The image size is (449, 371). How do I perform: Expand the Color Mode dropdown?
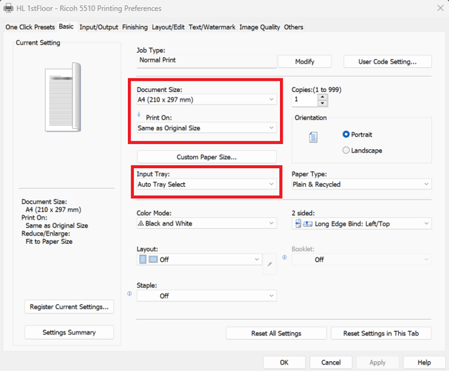[206, 223]
